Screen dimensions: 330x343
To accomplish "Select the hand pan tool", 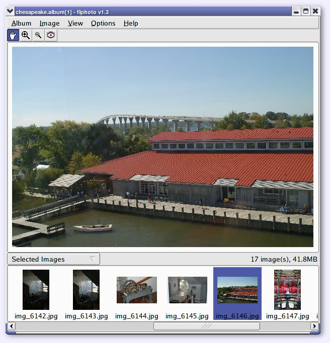I will (x=13, y=35).
